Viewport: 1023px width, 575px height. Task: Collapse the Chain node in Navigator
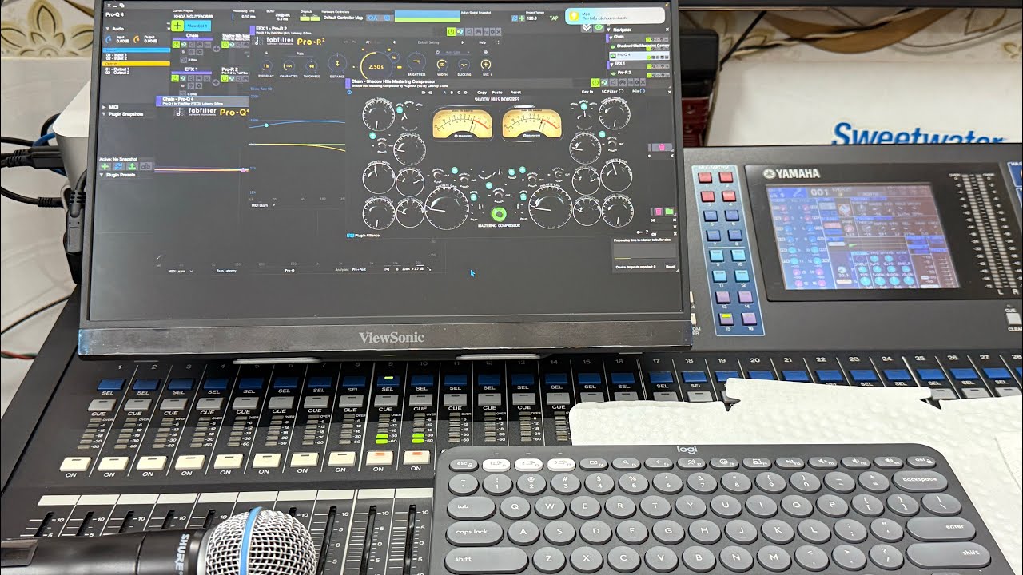[611, 38]
